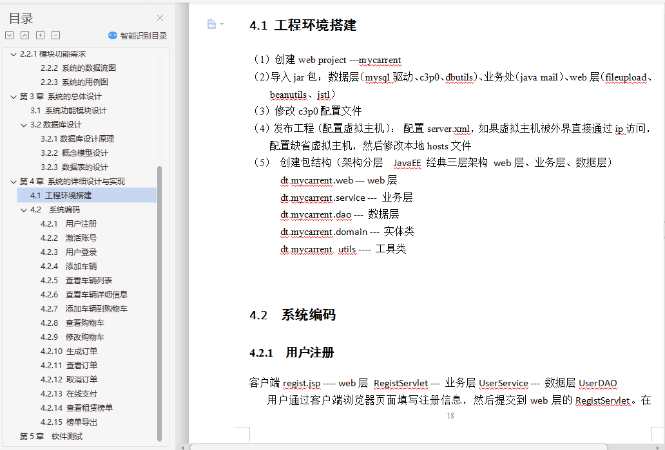Click line dt.mycarrent.domain --- 实体类
665x450 pixels.
(347, 232)
